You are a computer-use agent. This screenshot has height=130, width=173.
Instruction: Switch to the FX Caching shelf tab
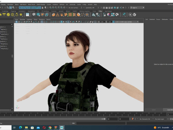(45, 11)
